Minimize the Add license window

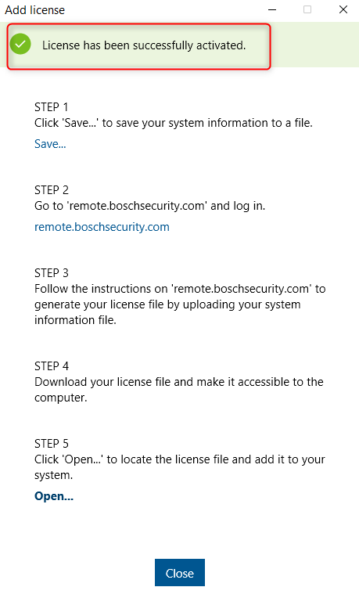272,9
